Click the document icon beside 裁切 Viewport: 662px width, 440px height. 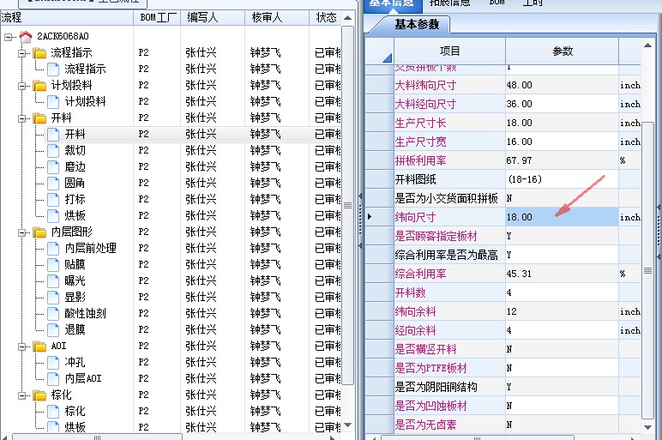coord(53,151)
